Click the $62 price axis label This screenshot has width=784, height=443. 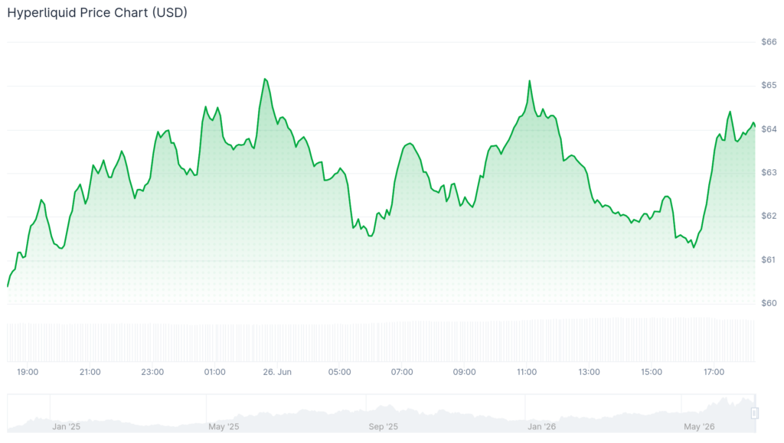click(x=769, y=217)
